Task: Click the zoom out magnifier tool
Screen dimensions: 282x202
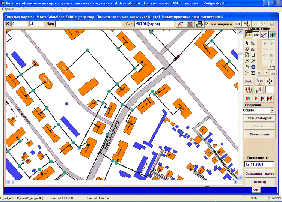Action: coord(253,61)
